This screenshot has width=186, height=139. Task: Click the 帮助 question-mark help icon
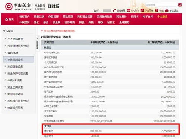tap(157, 10)
